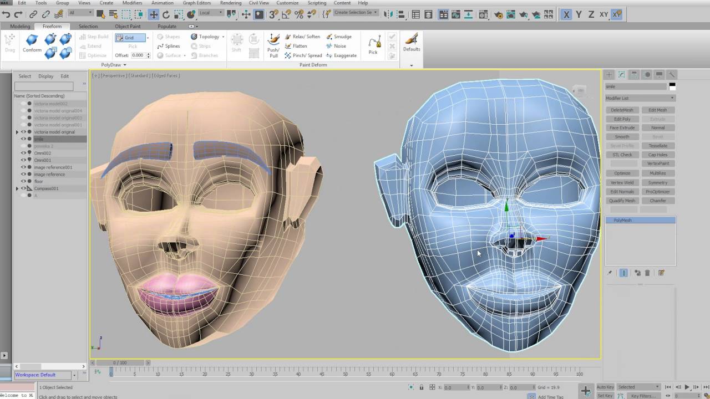Click the Smudge paint deform button
Image resolution: width=710 pixels, height=399 pixels.
pos(339,37)
